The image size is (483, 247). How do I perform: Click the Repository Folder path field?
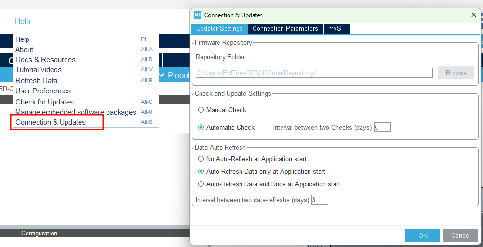[314, 73]
